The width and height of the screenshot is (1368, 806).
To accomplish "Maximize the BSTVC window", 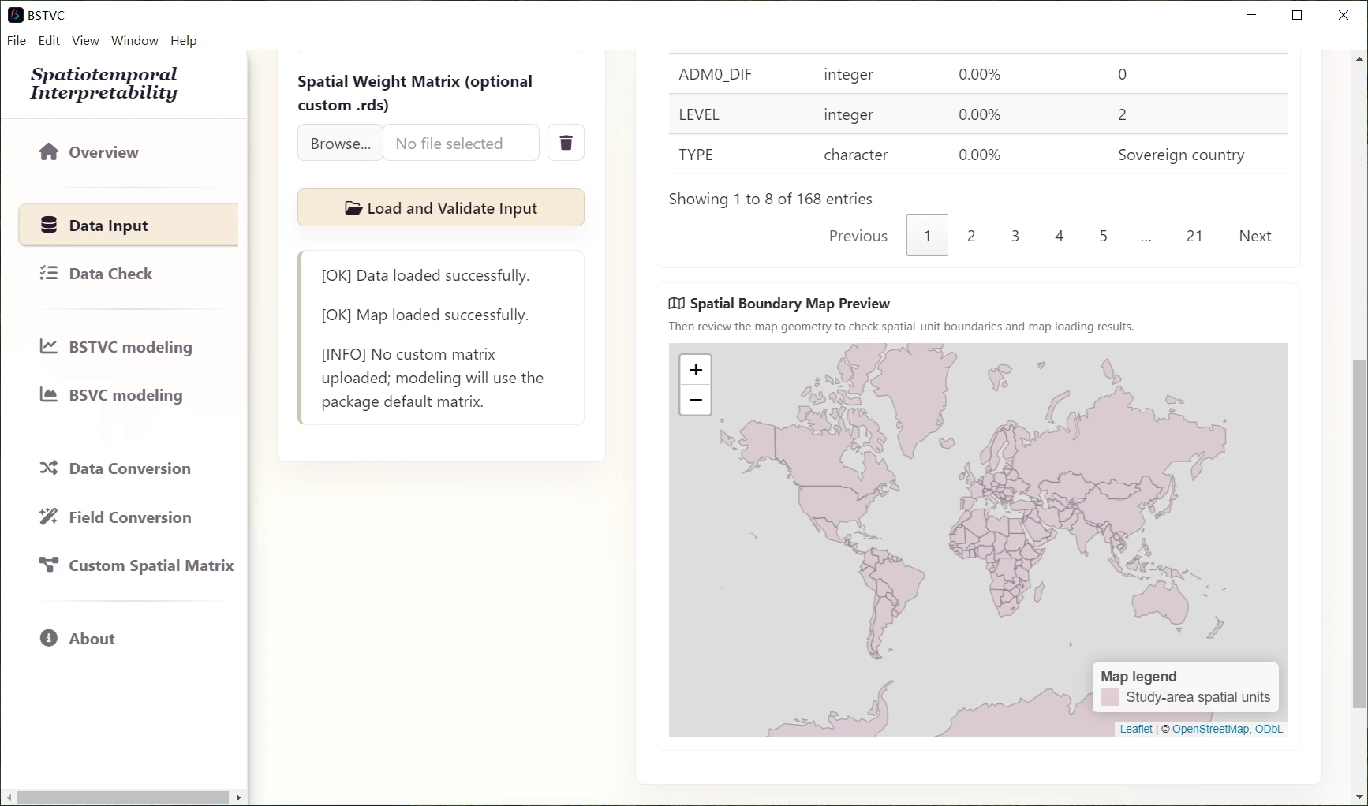I will click(1297, 15).
